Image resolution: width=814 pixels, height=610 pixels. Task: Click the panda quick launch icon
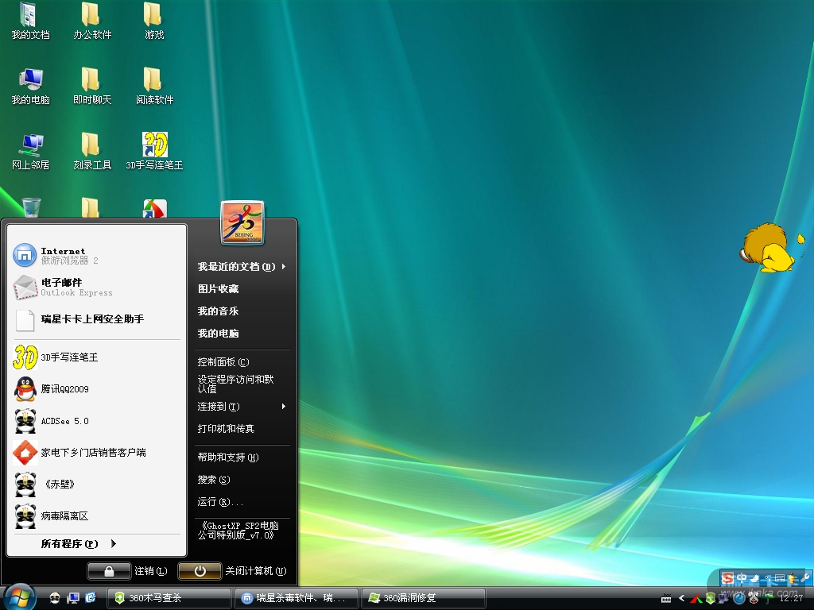click(55, 598)
